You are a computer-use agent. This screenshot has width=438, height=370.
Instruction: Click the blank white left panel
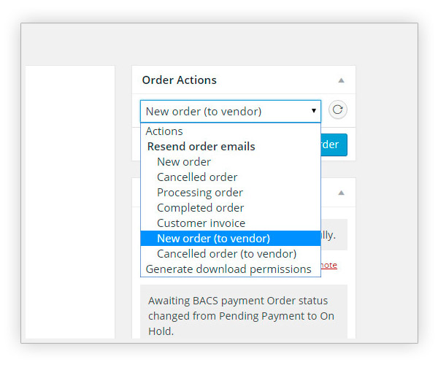[x=70, y=202]
